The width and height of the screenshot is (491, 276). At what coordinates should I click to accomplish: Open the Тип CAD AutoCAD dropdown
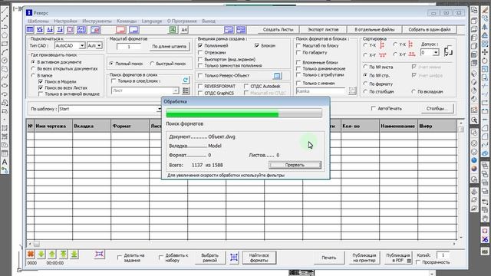(82, 46)
